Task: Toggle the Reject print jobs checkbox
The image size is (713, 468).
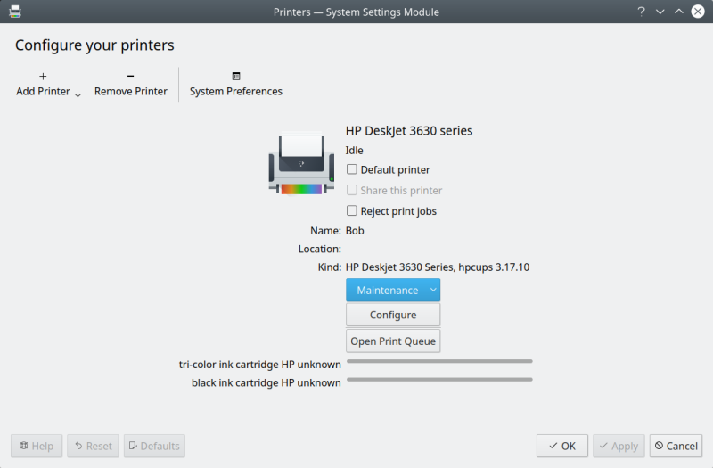Action: (352, 211)
